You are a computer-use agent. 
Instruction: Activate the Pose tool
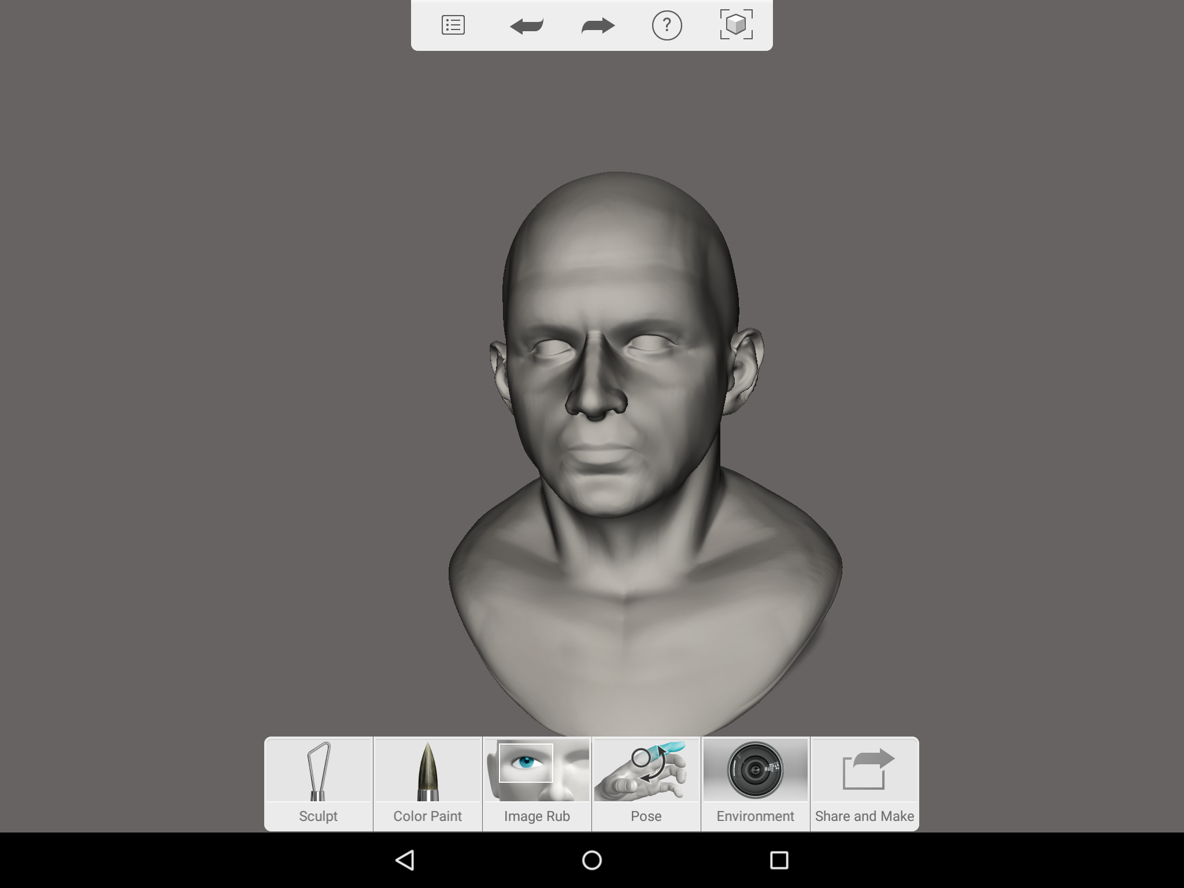click(x=646, y=784)
